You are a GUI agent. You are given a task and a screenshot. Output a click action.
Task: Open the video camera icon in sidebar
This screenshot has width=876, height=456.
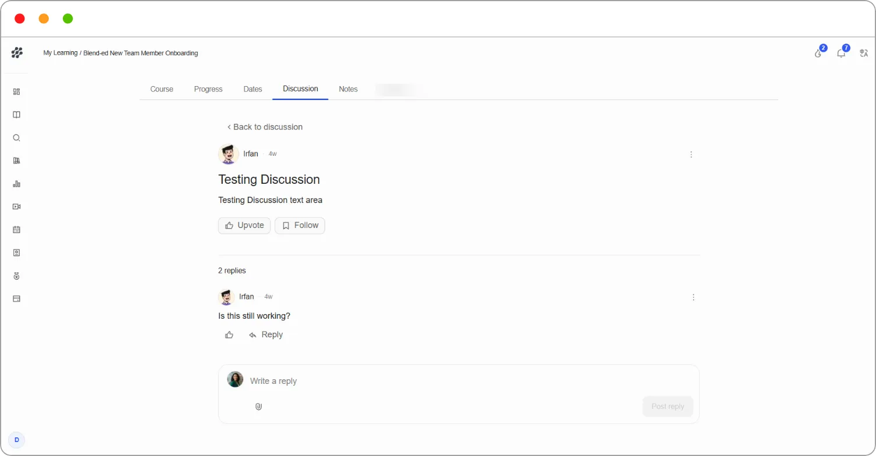pos(16,206)
